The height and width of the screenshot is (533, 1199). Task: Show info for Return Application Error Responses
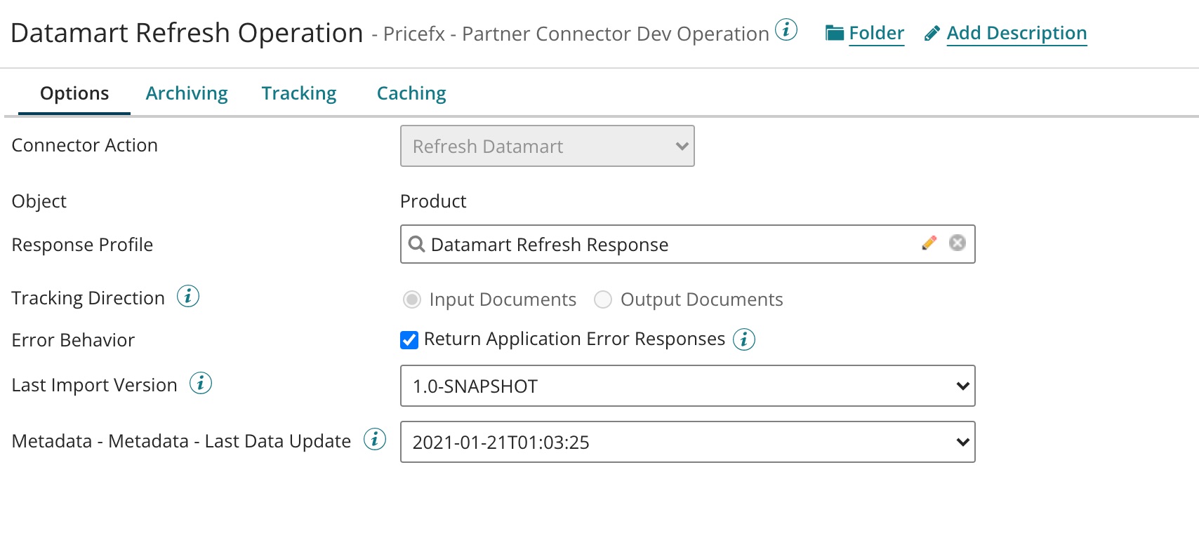pyautogui.click(x=744, y=339)
